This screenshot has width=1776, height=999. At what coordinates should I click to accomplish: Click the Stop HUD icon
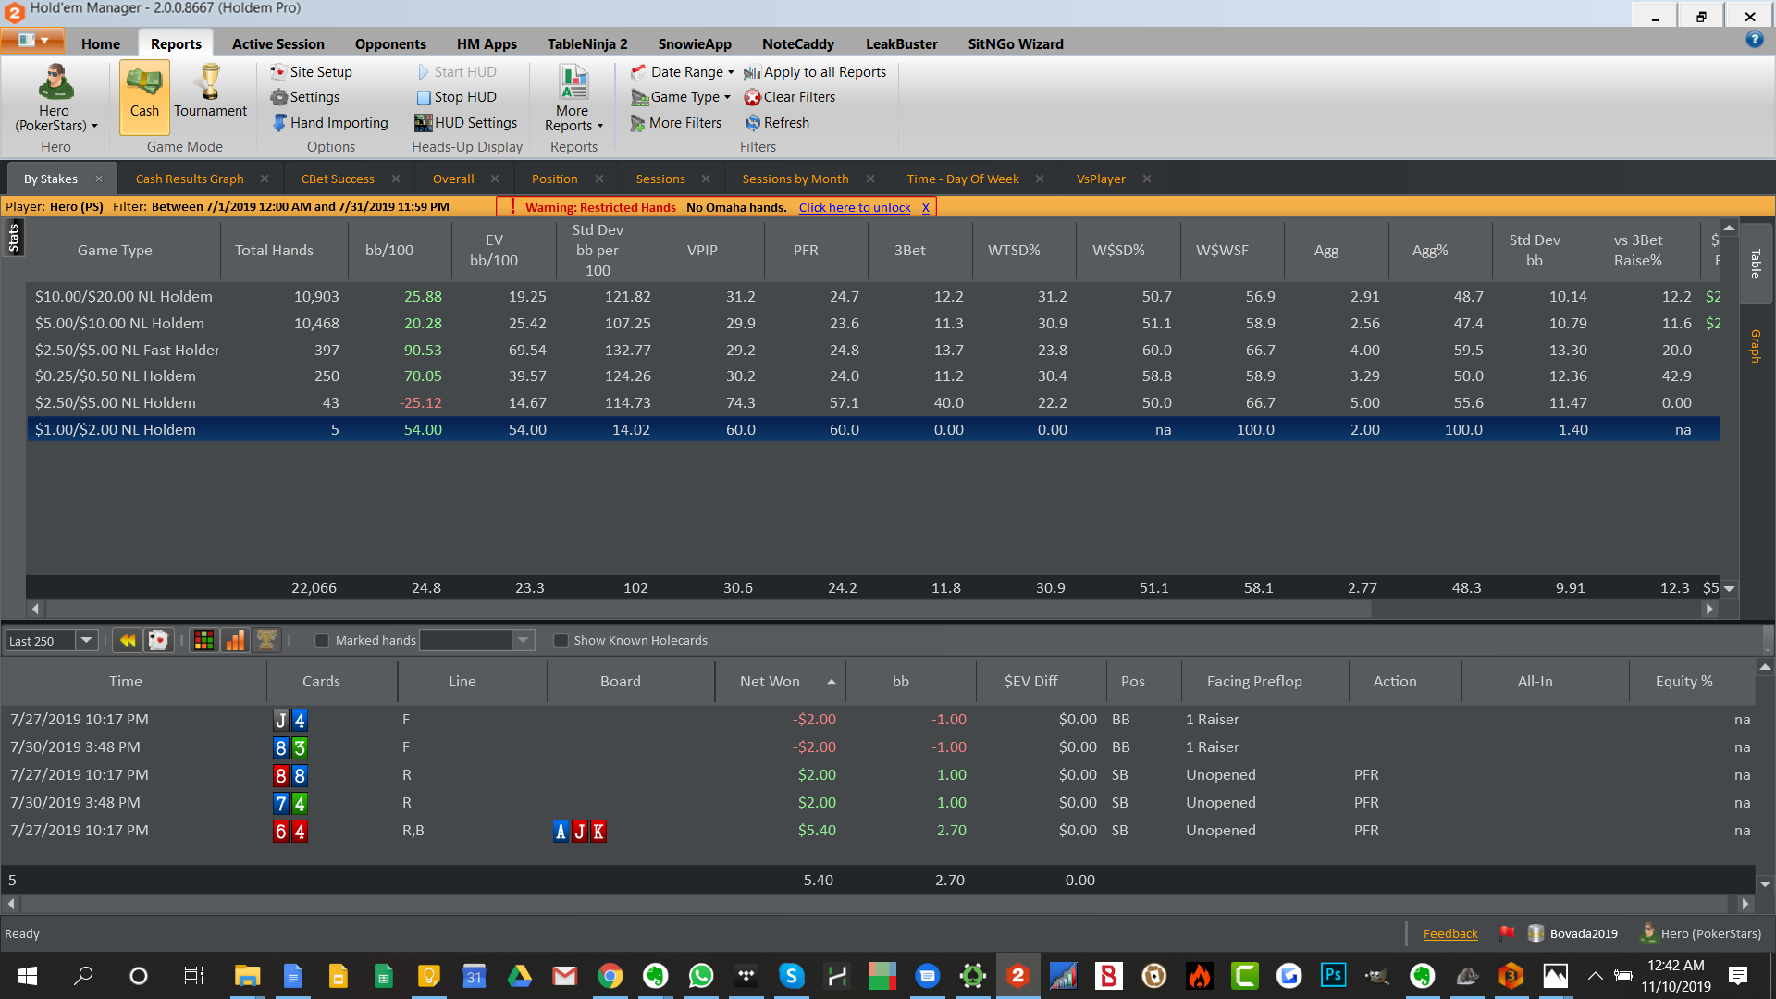424,97
